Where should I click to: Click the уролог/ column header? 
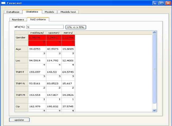(x=54, y=33)
